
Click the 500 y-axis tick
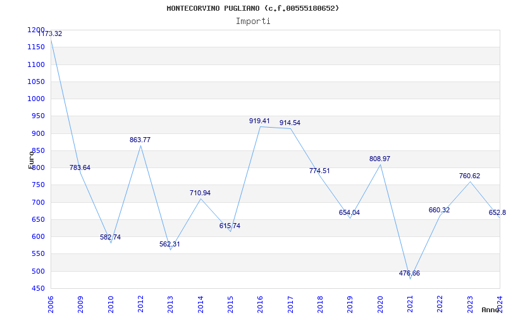(38, 271)
